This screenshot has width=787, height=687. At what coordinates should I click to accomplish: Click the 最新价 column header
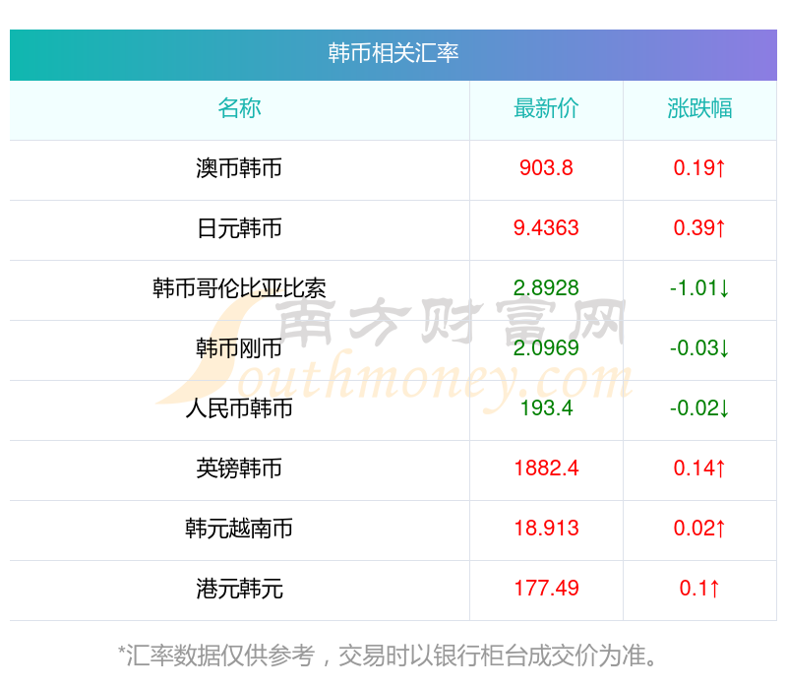pyautogui.click(x=546, y=108)
